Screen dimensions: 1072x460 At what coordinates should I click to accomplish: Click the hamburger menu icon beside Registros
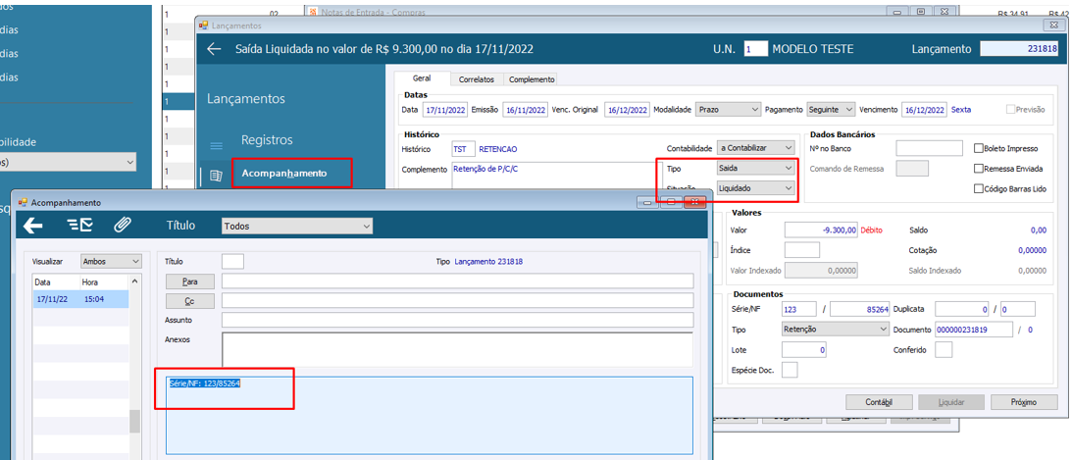tap(216, 145)
